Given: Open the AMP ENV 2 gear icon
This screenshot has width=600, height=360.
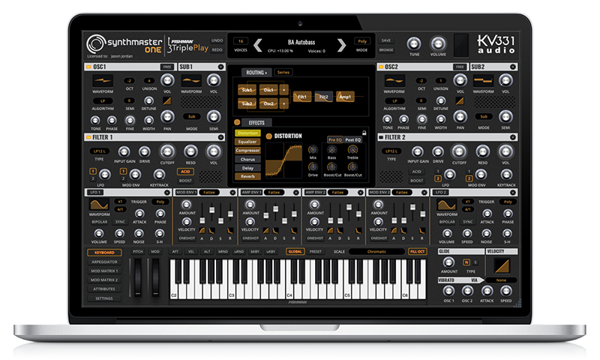Looking at the screenshot, I should tap(360, 193).
